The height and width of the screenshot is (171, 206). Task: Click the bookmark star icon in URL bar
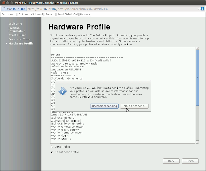[199, 9]
